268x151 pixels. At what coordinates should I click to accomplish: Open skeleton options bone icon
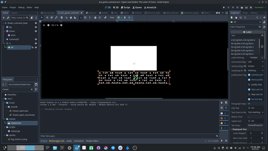[105, 18]
